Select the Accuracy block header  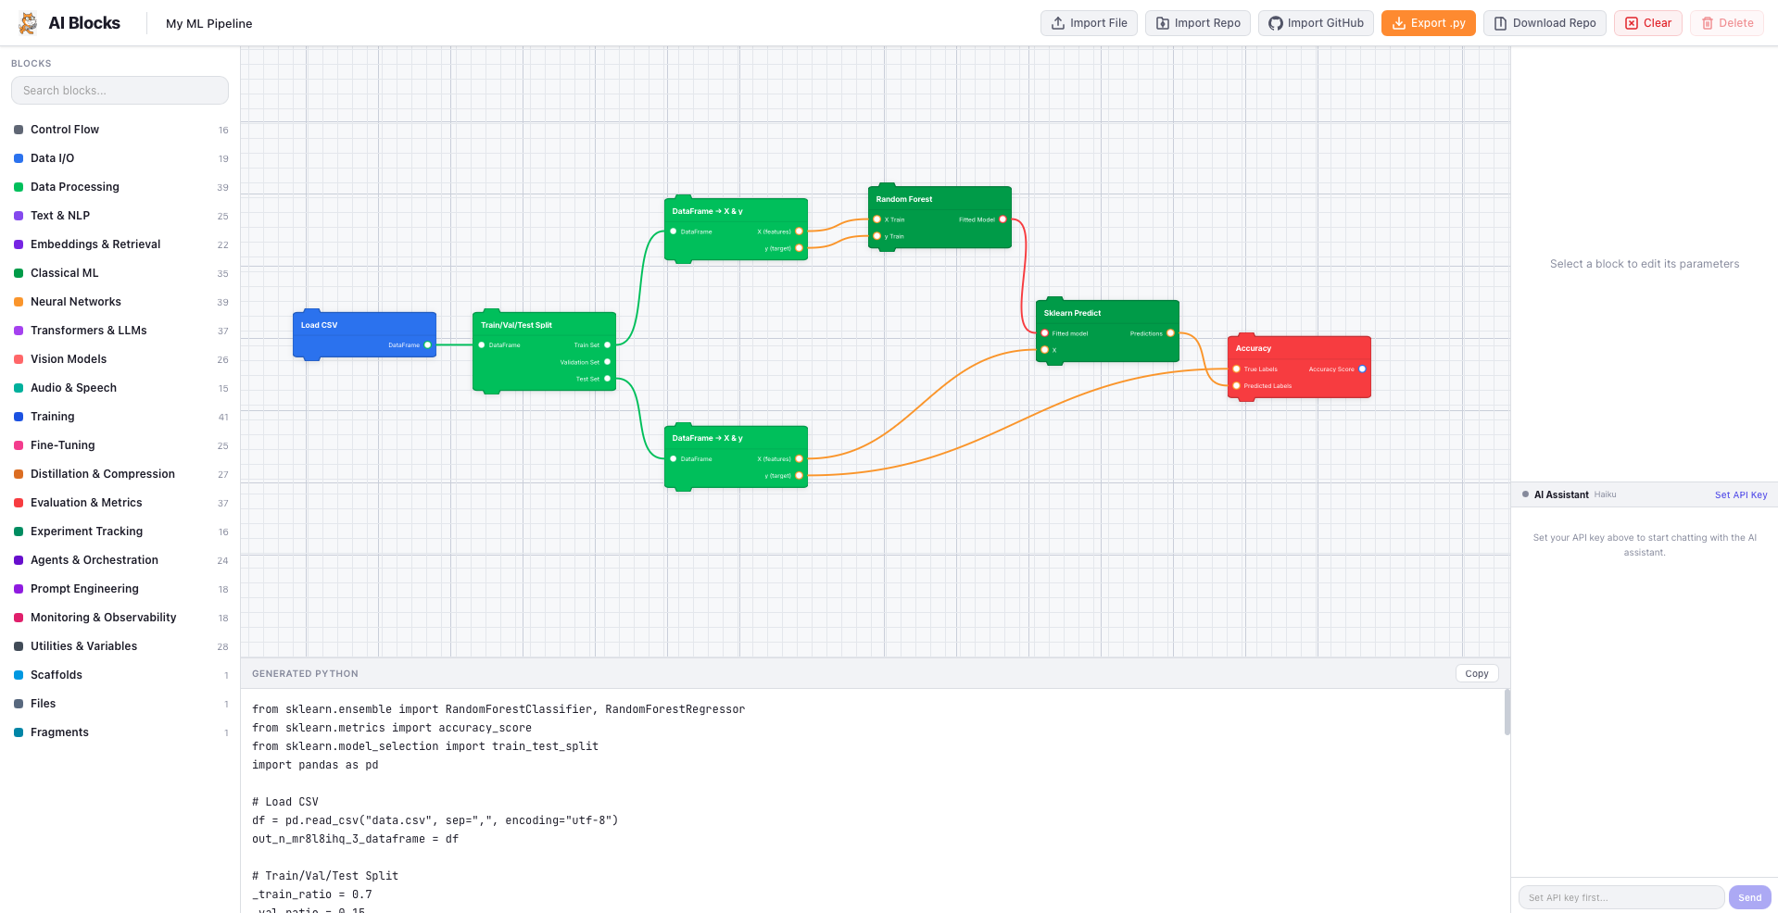[x=1299, y=348]
